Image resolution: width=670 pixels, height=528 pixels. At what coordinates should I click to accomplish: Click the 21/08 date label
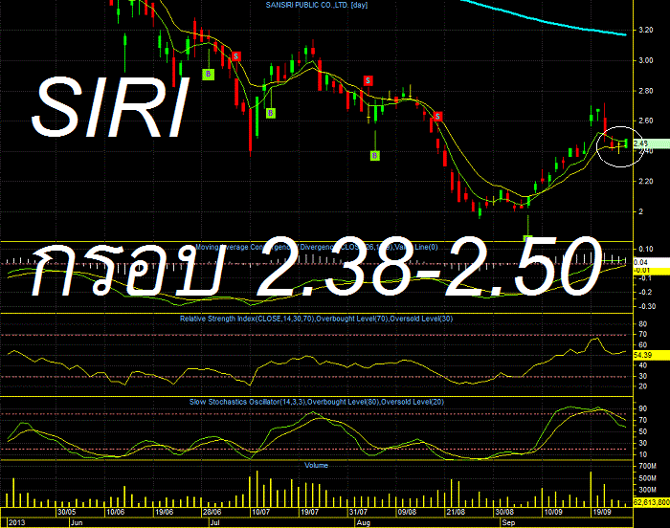click(x=456, y=512)
